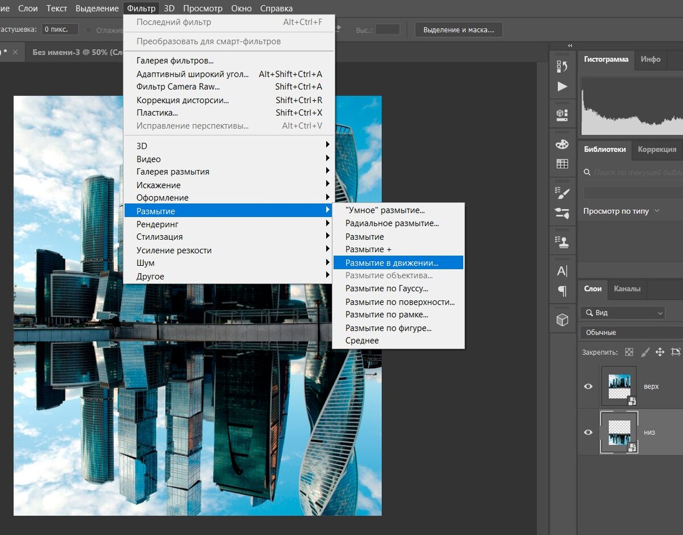
Task: Open the Swatches grid panel icon
Action: (562, 164)
